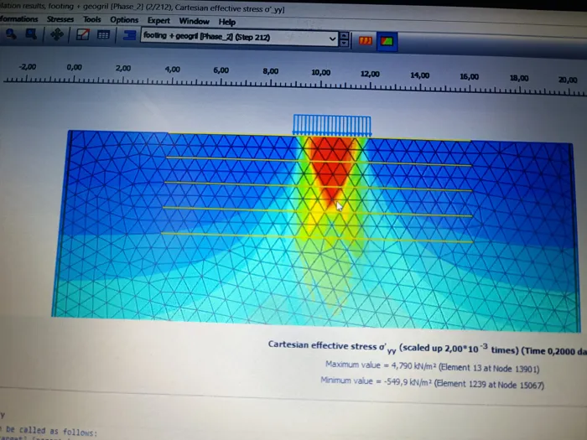Click the window title text 'Cartesian effective stress'

point(220,9)
